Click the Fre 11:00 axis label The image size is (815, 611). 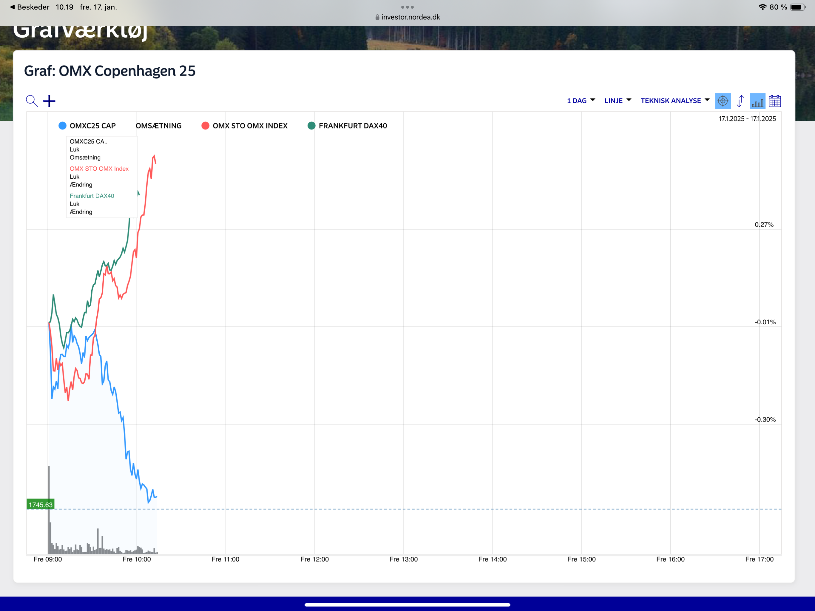click(x=226, y=559)
